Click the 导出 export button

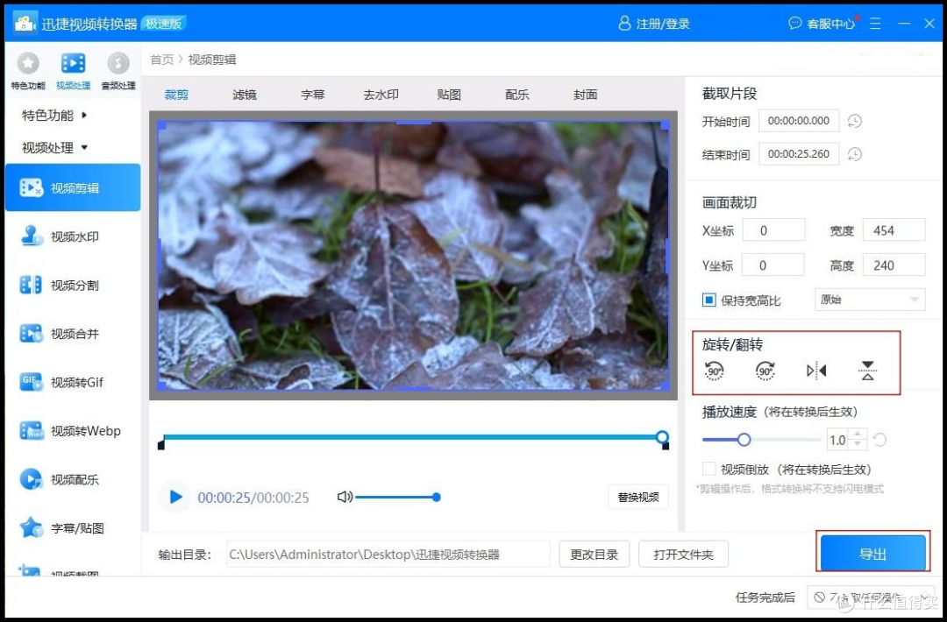[872, 554]
